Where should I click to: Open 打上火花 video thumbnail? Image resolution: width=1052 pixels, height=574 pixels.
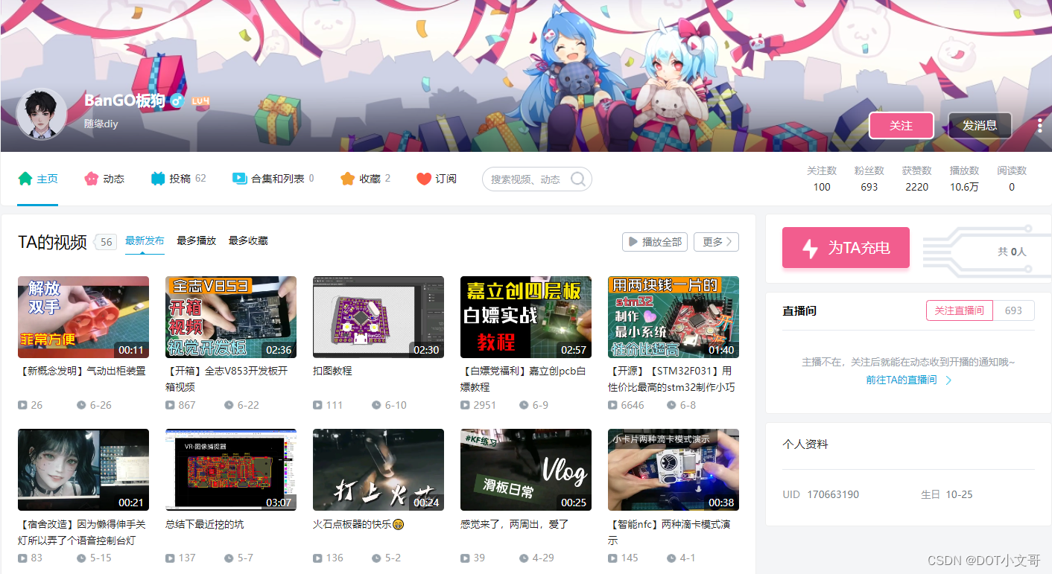378,470
